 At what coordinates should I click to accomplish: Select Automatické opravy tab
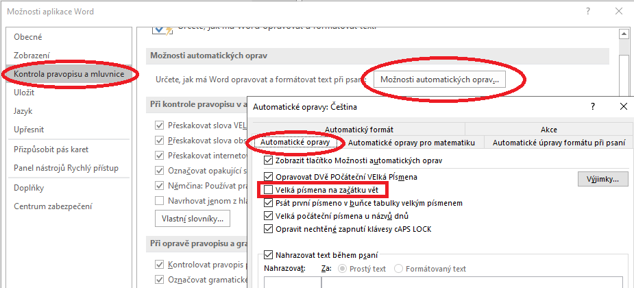[295, 143]
